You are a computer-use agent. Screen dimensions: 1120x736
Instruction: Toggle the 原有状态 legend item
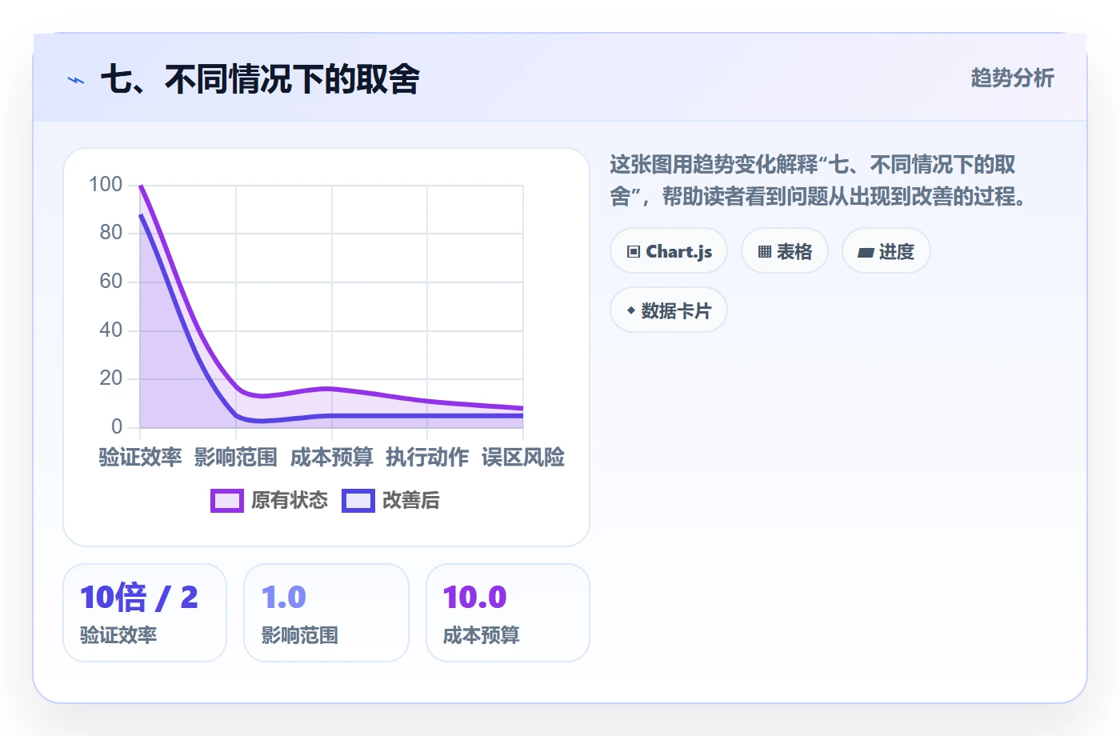tap(270, 501)
